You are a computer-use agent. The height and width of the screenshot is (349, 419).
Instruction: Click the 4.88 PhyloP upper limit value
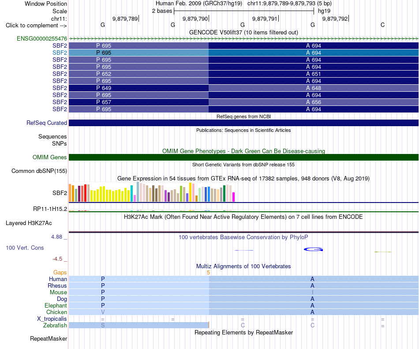(56, 237)
